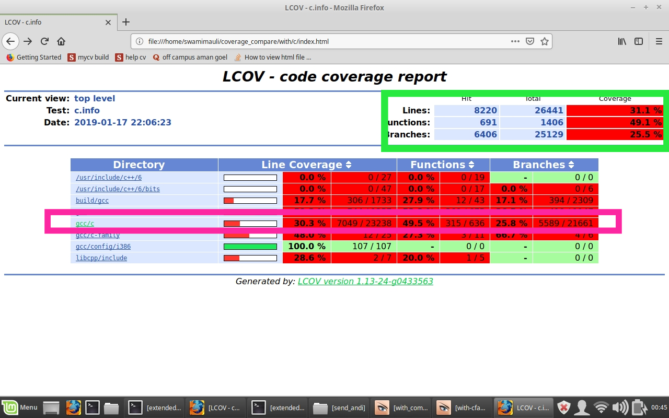Click the 25.5 % overall branches coverage cell
The image size is (669, 418).
615,134
